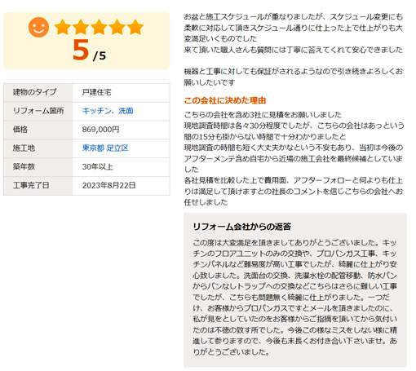
Task: Click the 戸建住宅 building type value
Action: (97, 92)
